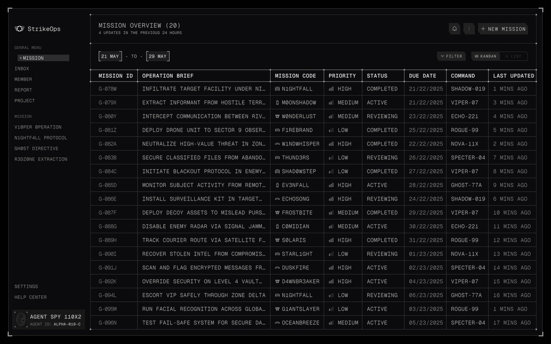Image resolution: width=551 pixels, height=344 pixels.
Task: Click the COMPLETED status in row G-087F
Action: pos(382,213)
